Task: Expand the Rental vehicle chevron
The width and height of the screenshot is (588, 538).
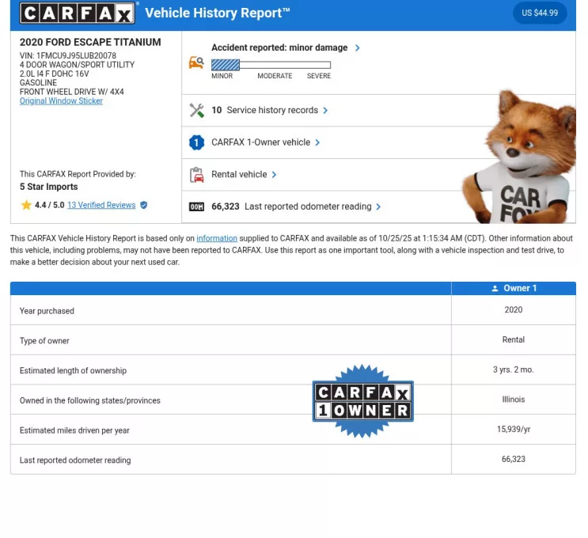Action: point(275,175)
